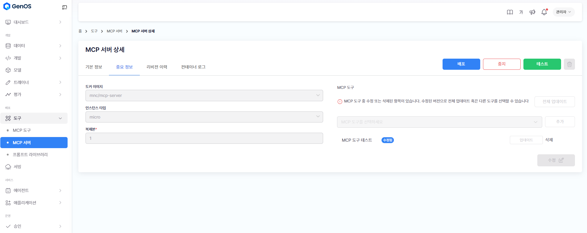
Task: Click the GenOS logo
Action: tap(18, 6)
